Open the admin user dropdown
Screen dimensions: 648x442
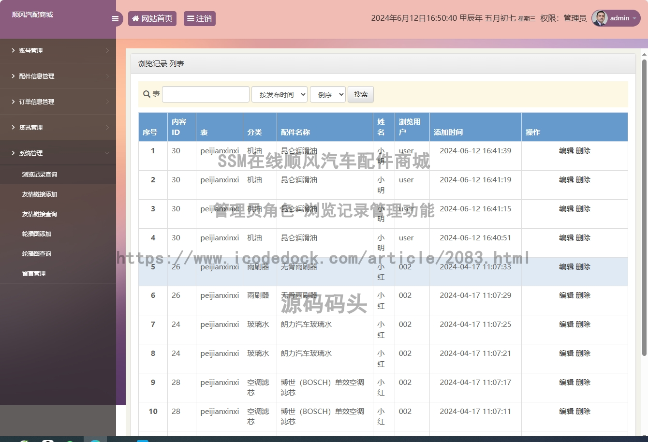(616, 18)
